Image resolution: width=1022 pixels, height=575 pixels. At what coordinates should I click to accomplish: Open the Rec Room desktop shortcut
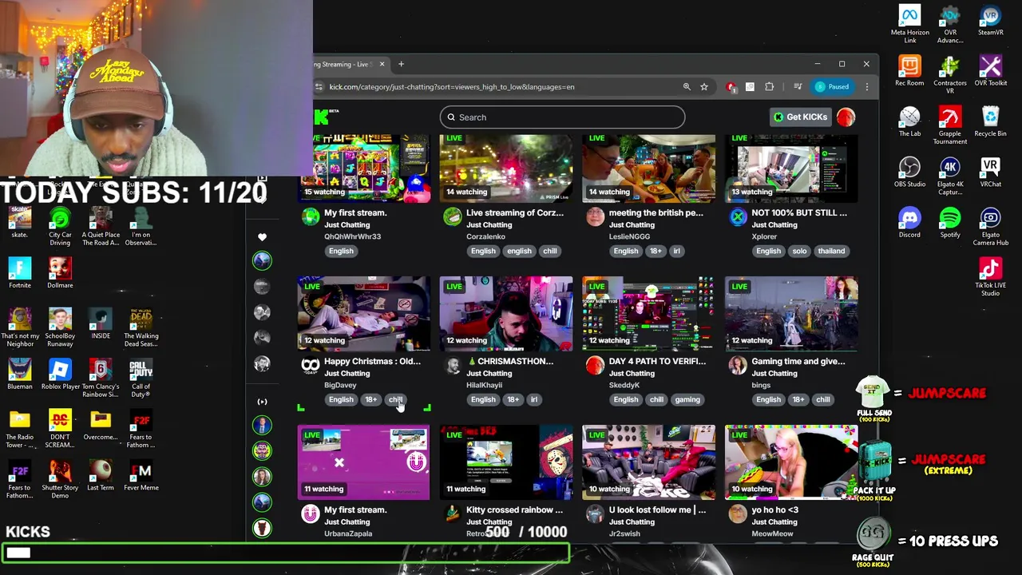point(909,71)
